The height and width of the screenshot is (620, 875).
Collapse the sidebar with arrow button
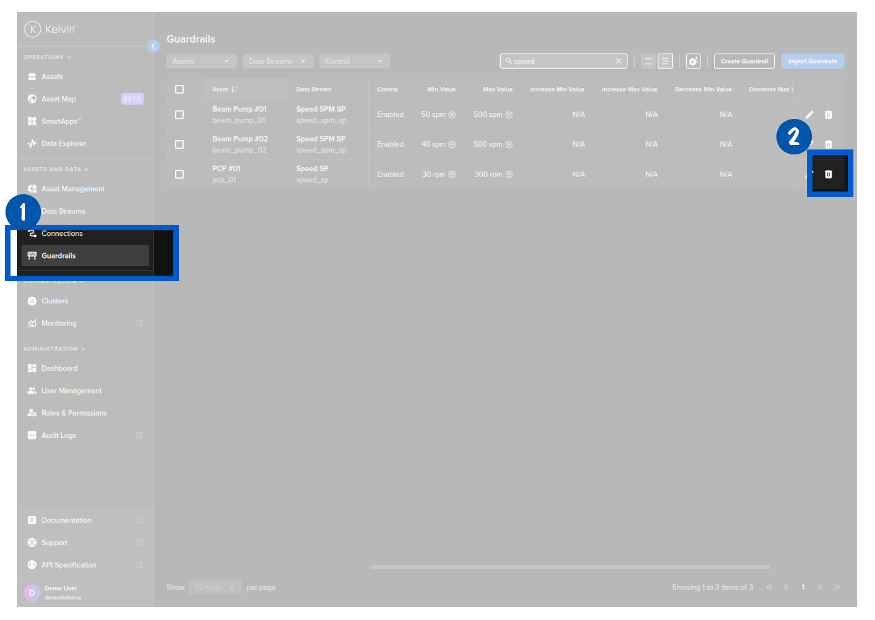[153, 46]
